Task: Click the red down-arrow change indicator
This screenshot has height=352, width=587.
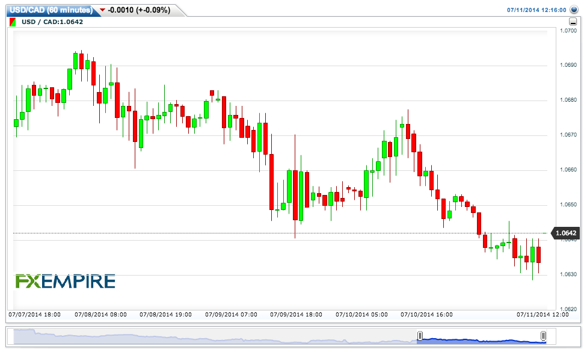Action: 102,10
